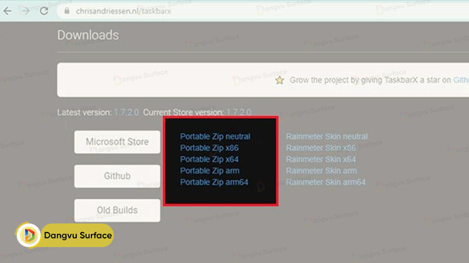
Task: Download Rainmeter Skin arm64
Action: coord(325,182)
